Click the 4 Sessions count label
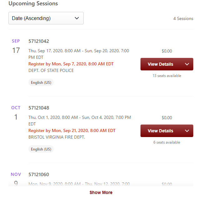The width and height of the screenshot is (197, 199). [183, 18]
